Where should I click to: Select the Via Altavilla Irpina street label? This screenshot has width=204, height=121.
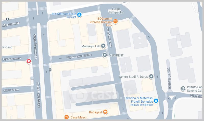click(79, 56)
